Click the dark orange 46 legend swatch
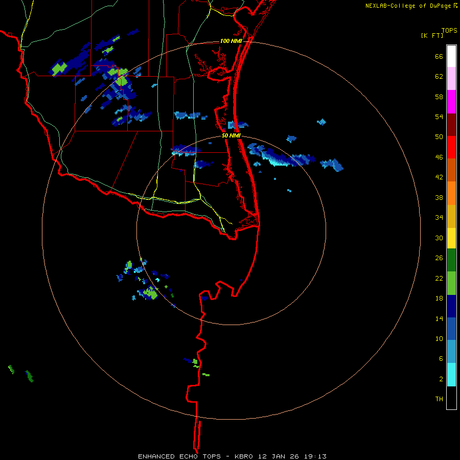Screen dimensions: 460x460 pyautogui.click(x=451, y=170)
